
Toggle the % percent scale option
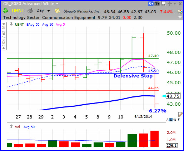point(175,120)
